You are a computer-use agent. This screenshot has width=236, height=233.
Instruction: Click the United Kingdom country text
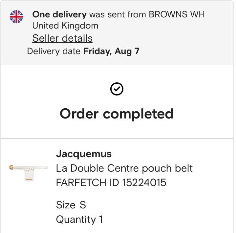[65, 26]
